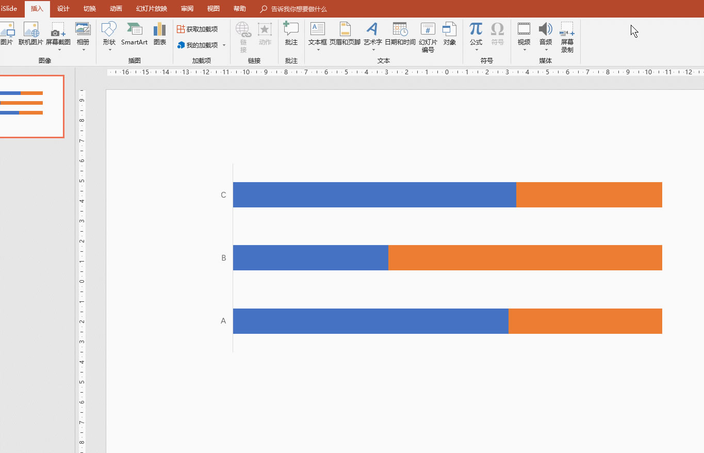Switch to the 切换 ribbon tab
Screen dimensions: 704x453
(x=90, y=9)
